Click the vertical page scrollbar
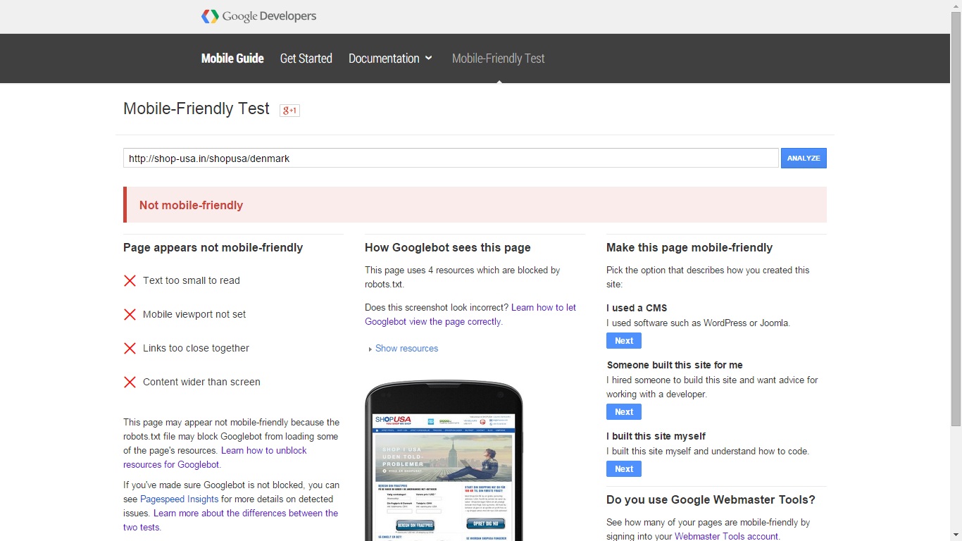 coord(956,218)
